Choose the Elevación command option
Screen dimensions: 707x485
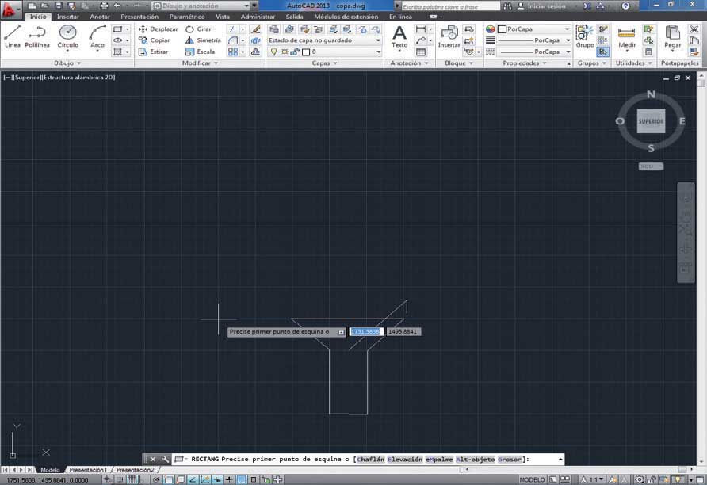point(405,460)
